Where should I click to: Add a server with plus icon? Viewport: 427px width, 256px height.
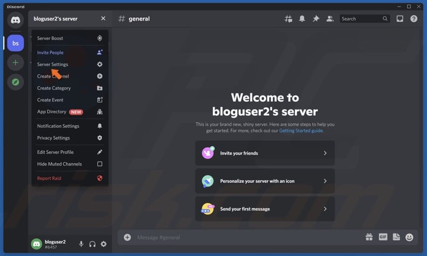point(16,63)
